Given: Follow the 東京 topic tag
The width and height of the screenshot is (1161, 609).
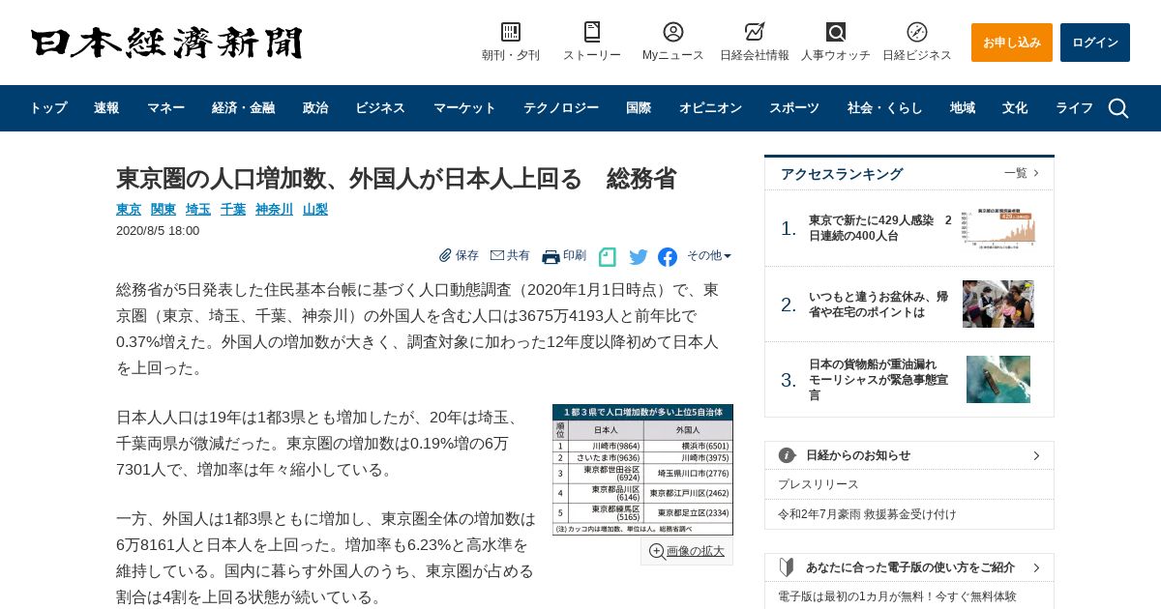Looking at the screenshot, I should pos(129,209).
